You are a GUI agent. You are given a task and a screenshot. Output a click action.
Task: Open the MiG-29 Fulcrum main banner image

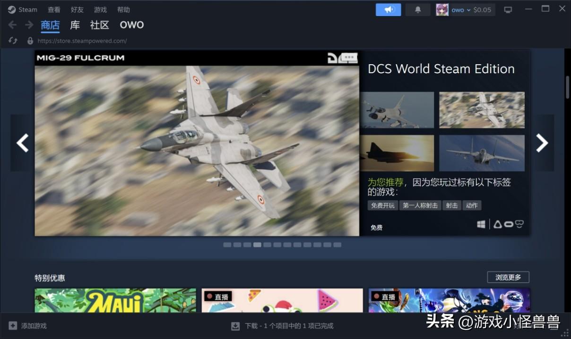(197, 143)
